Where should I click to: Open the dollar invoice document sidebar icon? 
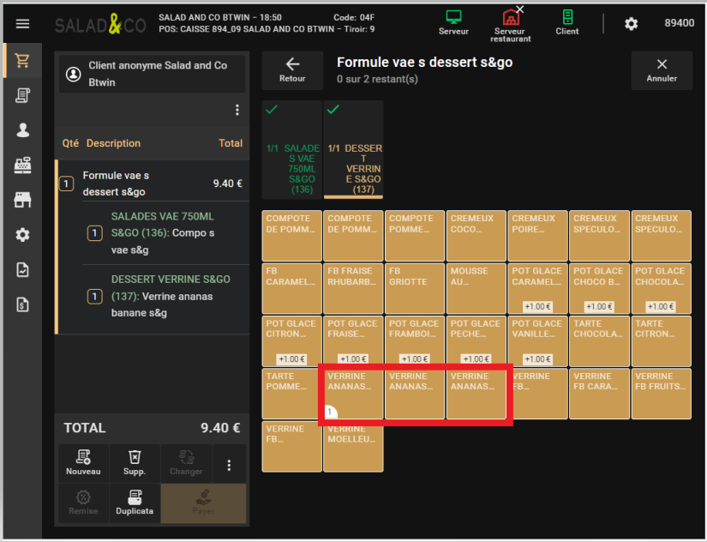[x=22, y=304]
